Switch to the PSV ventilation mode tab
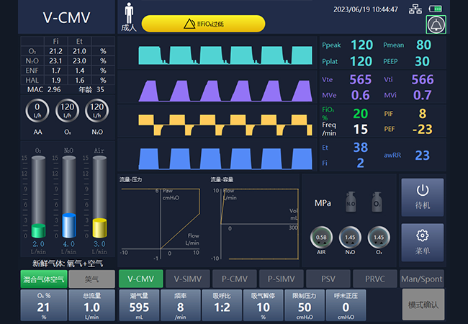Screen dimensions: 468x324 328,279
